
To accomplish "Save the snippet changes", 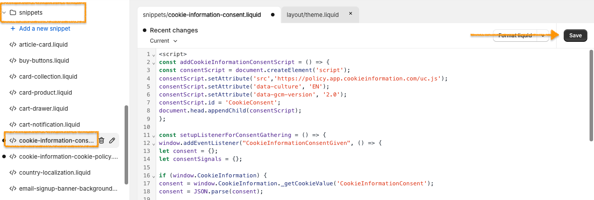I will click(575, 36).
